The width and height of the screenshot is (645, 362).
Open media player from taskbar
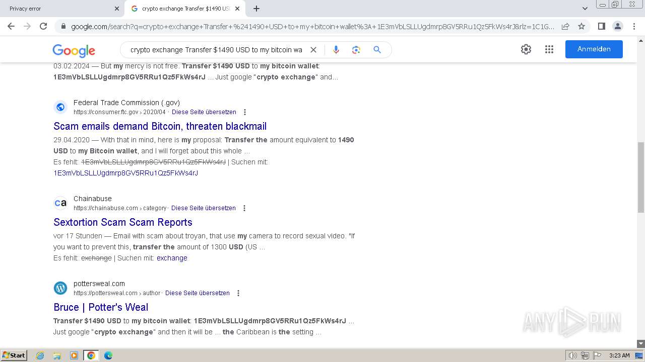click(74, 355)
